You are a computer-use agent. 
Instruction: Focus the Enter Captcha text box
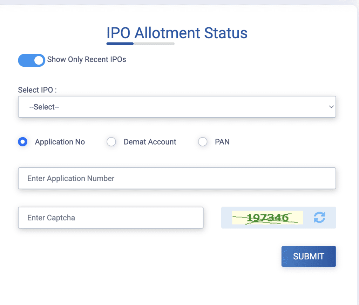click(x=110, y=218)
